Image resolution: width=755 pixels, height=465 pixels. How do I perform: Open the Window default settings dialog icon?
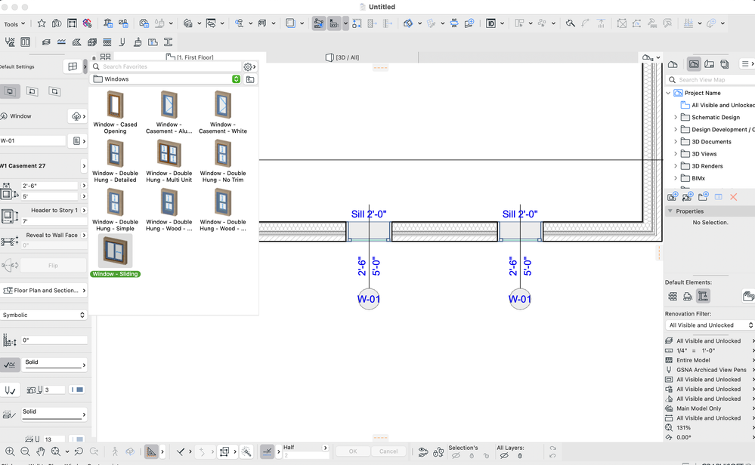pyautogui.click(x=73, y=67)
